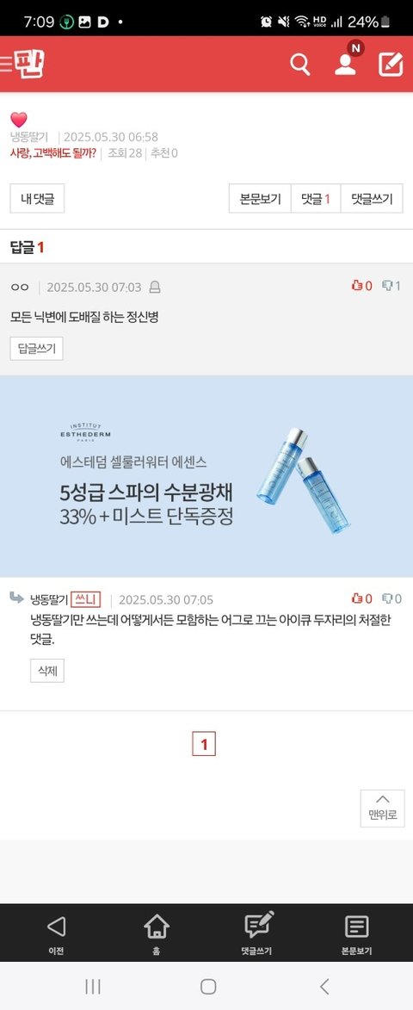
Task: Click 답글쓰기 under the first comment
Action: (x=37, y=349)
